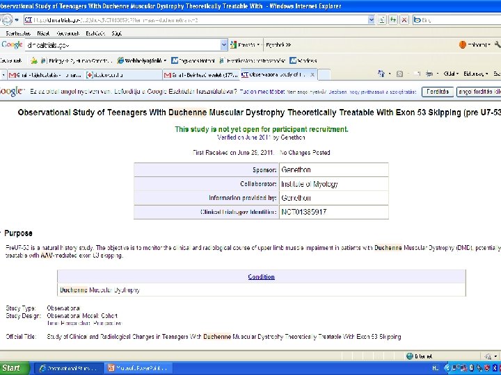Open the recent pages dropdown beside navigation arrows

click(17, 20)
